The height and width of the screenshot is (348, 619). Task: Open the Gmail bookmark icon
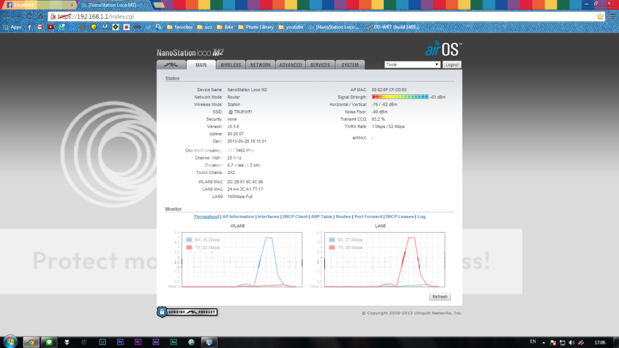pos(40,27)
